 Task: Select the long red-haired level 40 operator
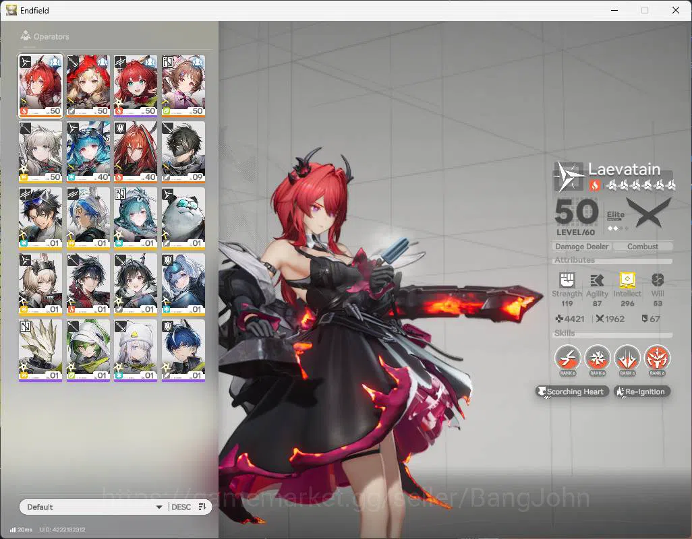pyautogui.click(x=136, y=152)
